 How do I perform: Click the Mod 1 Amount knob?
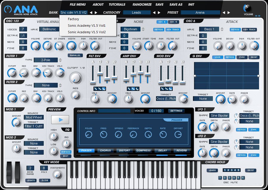pos(16,123)
